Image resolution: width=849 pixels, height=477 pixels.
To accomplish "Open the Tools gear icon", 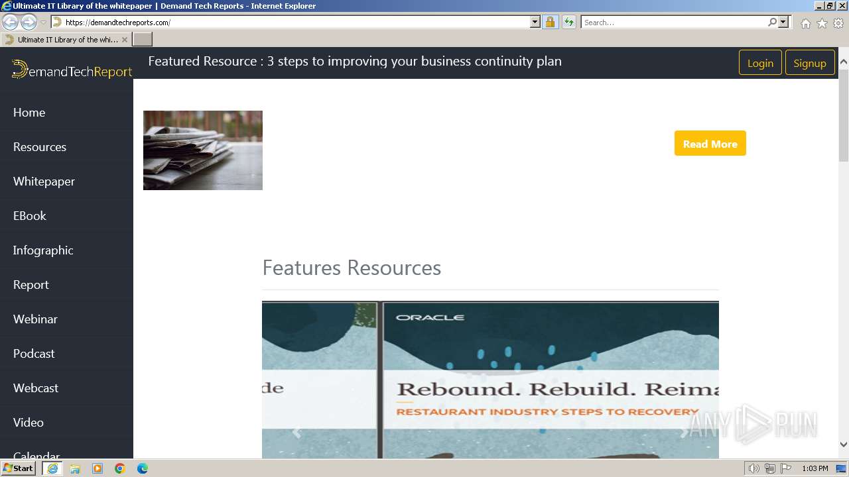I will click(x=838, y=23).
